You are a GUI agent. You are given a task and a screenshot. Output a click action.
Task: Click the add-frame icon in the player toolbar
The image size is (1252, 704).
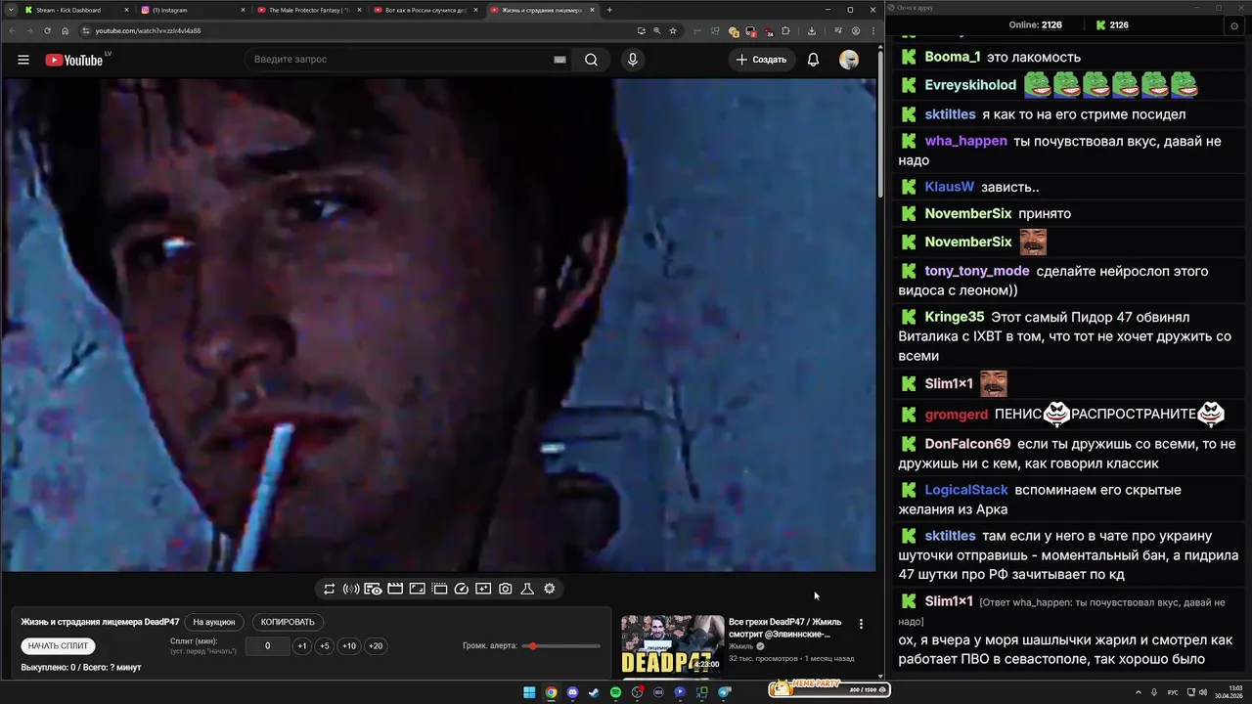point(483,589)
